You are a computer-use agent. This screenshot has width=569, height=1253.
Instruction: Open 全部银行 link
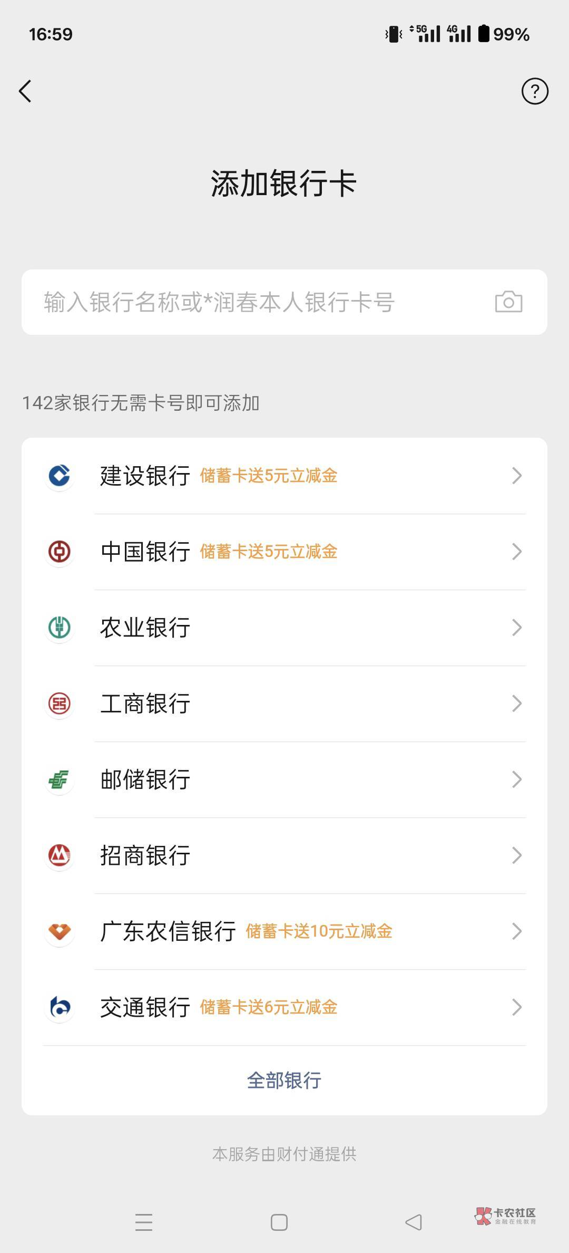click(284, 1081)
